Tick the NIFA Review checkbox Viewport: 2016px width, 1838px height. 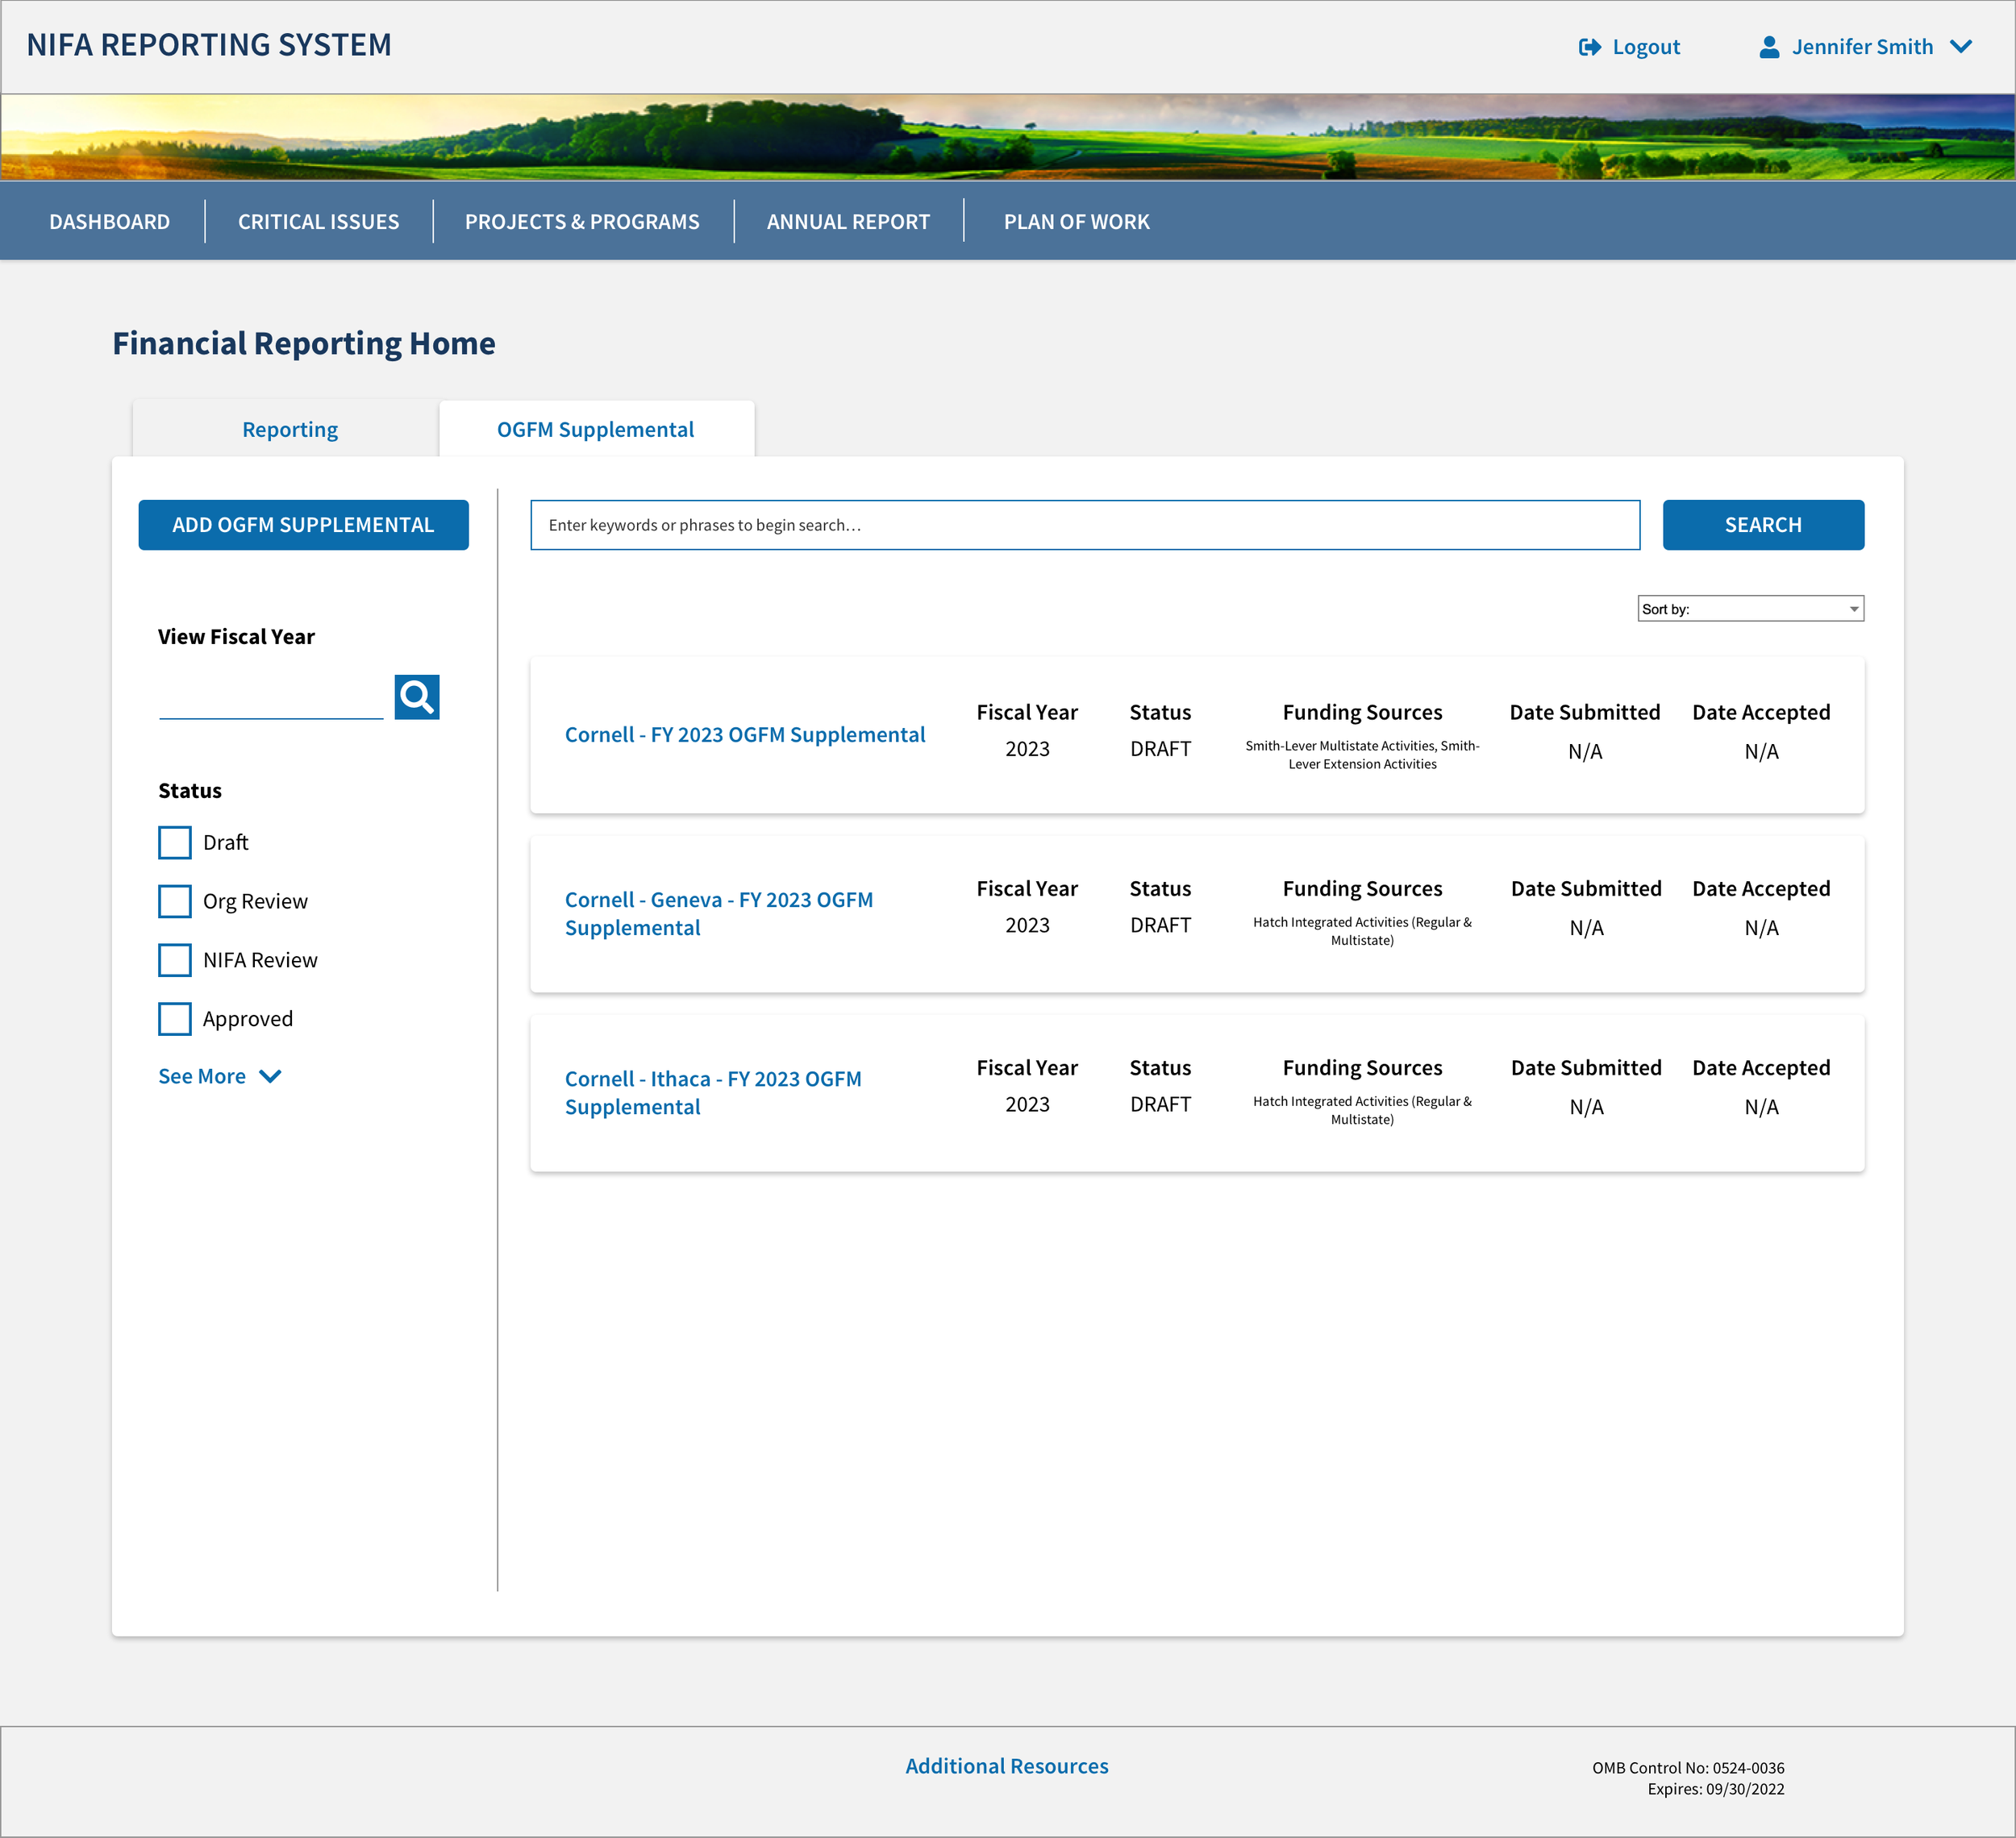[x=175, y=960]
